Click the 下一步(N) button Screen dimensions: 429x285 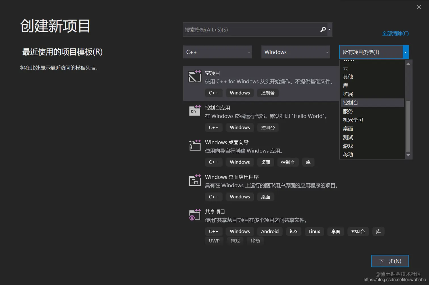[x=390, y=261]
